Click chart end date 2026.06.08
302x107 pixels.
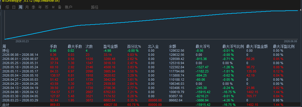tap(290, 41)
